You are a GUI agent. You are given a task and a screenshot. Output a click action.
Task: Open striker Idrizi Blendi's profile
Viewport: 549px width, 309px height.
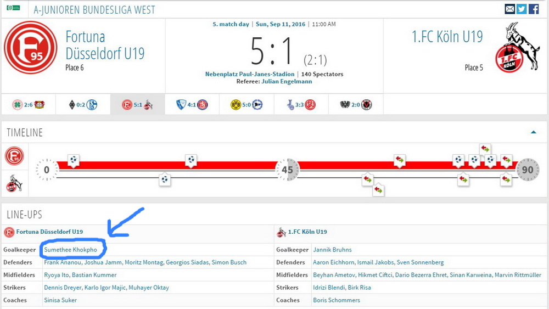[x=329, y=288]
